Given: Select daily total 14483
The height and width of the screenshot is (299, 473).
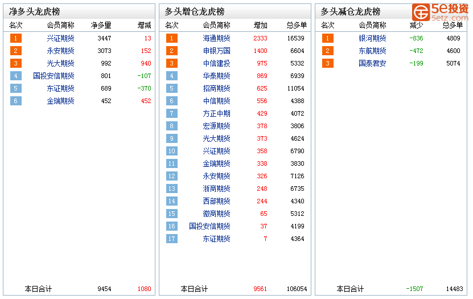Looking at the screenshot, I should point(455,289).
